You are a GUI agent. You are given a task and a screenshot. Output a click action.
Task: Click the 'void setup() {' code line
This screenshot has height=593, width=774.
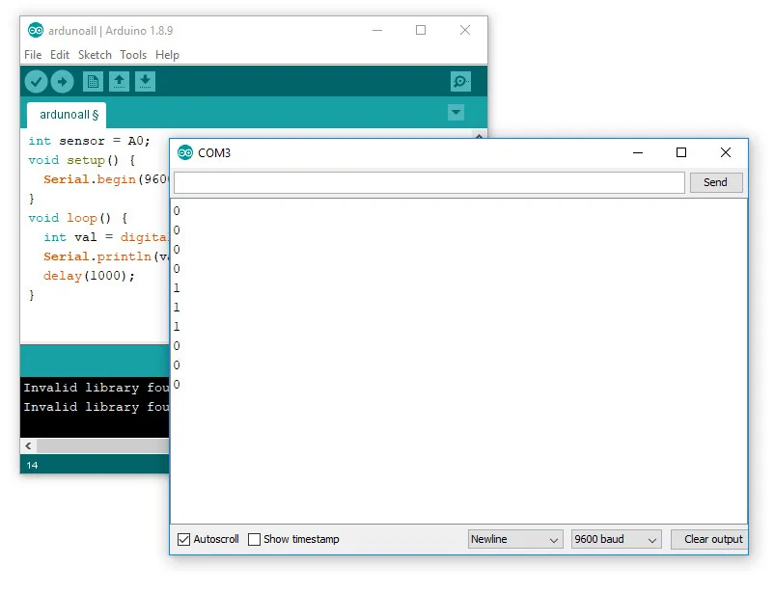(x=81, y=160)
